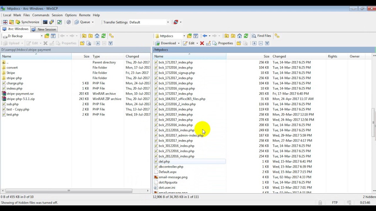Switch to the New Session tab
The width and height of the screenshot is (376, 211).
point(44,29)
